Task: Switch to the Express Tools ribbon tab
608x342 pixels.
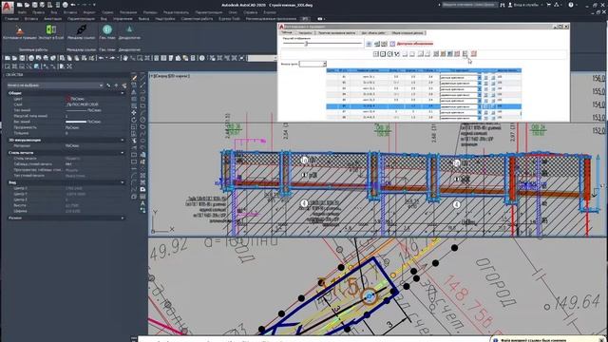Action: 229,19
